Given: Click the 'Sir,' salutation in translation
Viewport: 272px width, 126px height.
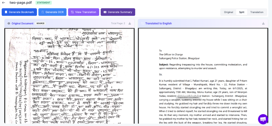Looking at the screenshot, I should pyautogui.click(x=160, y=74).
